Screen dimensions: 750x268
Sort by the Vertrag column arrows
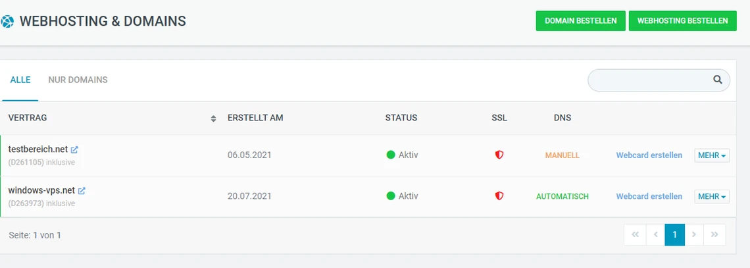(213, 119)
